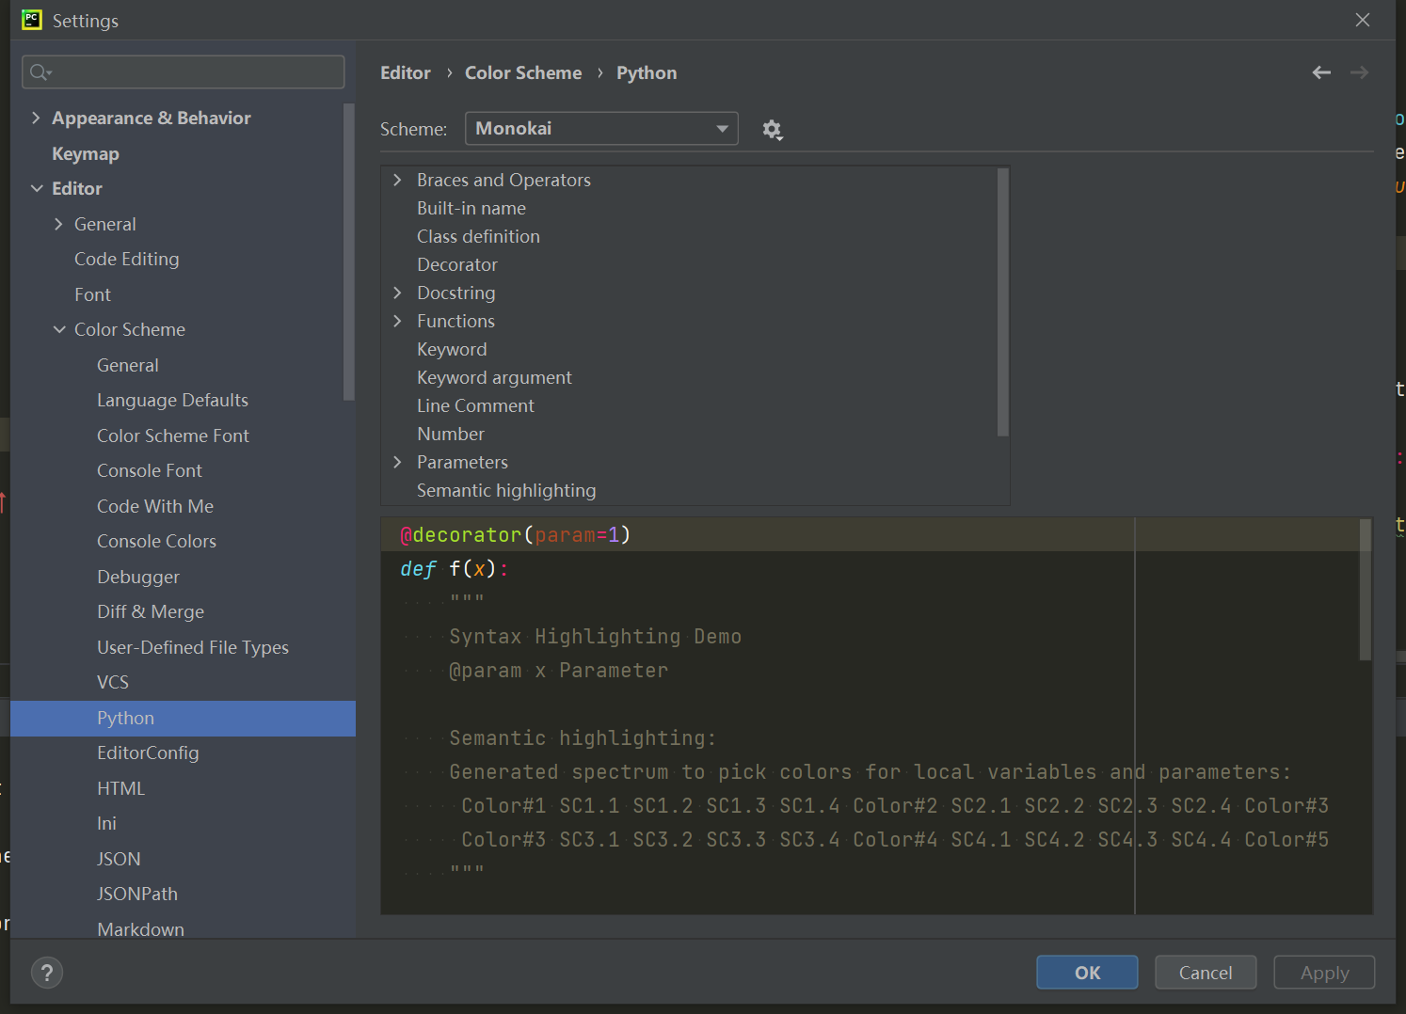The height and width of the screenshot is (1014, 1406).
Task: Select Python color scheme page
Action: (183, 718)
